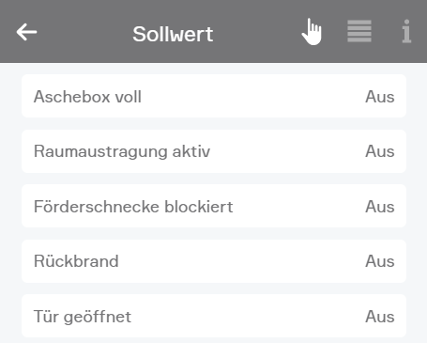Viewport: 427px width, 343px height.
Task: Tap the Förderschnecke blockiert row card
Action: pyautogui.click(x=214, y=206)
